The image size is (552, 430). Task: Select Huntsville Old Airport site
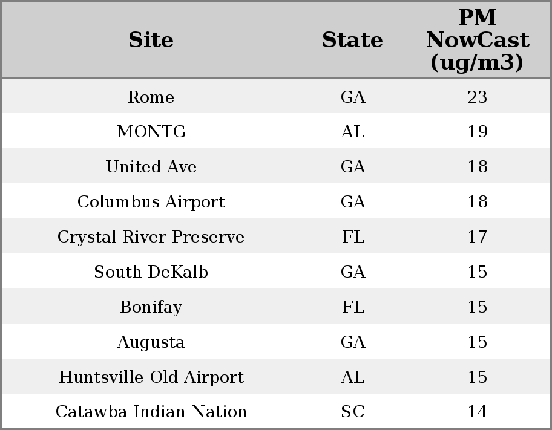click(x=151, y=377)
